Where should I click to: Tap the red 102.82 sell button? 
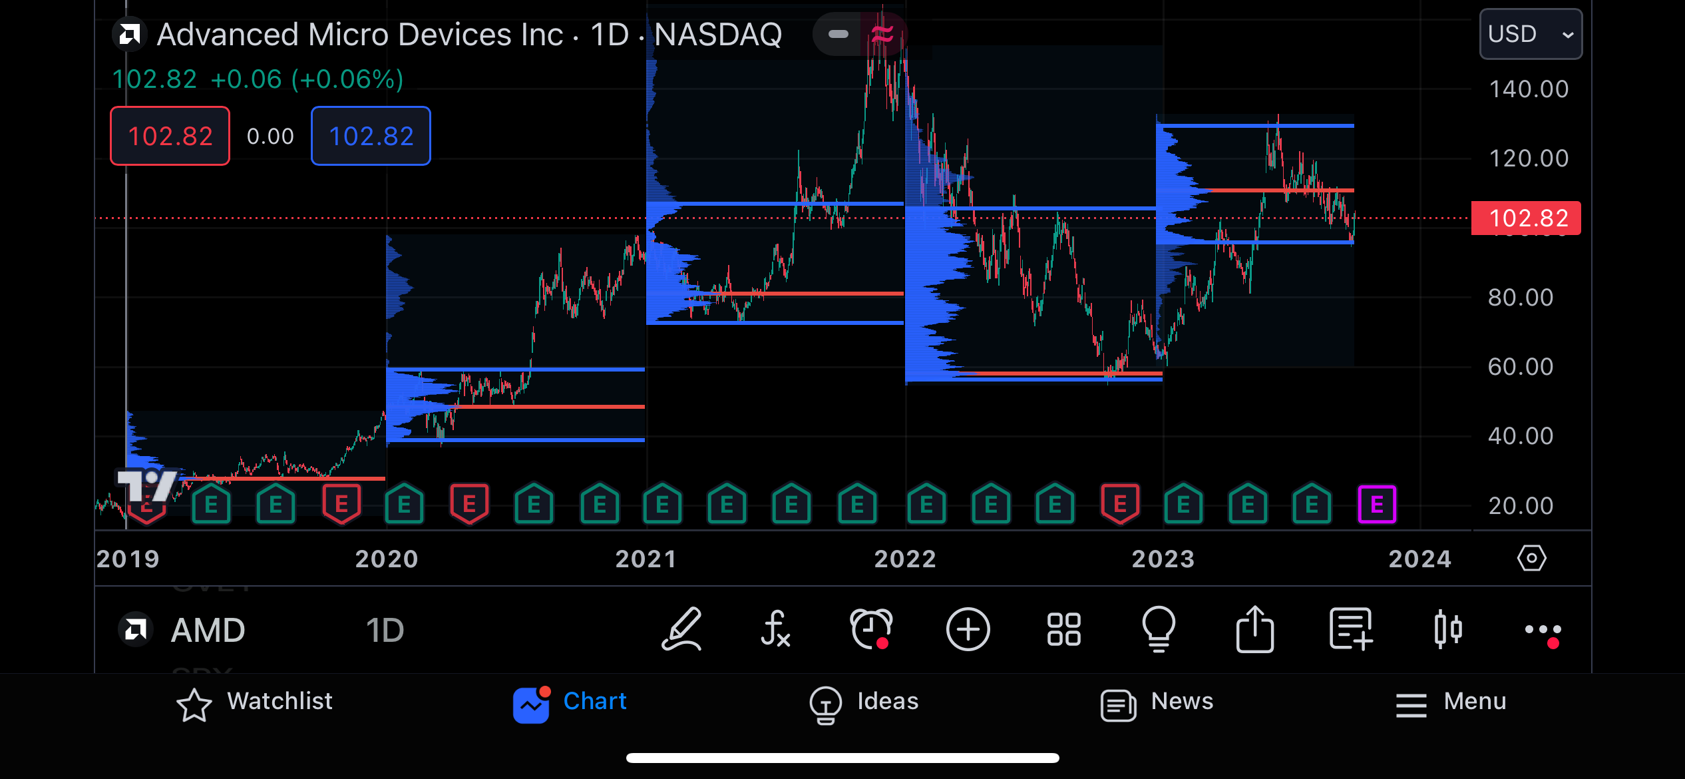(170, 136)
